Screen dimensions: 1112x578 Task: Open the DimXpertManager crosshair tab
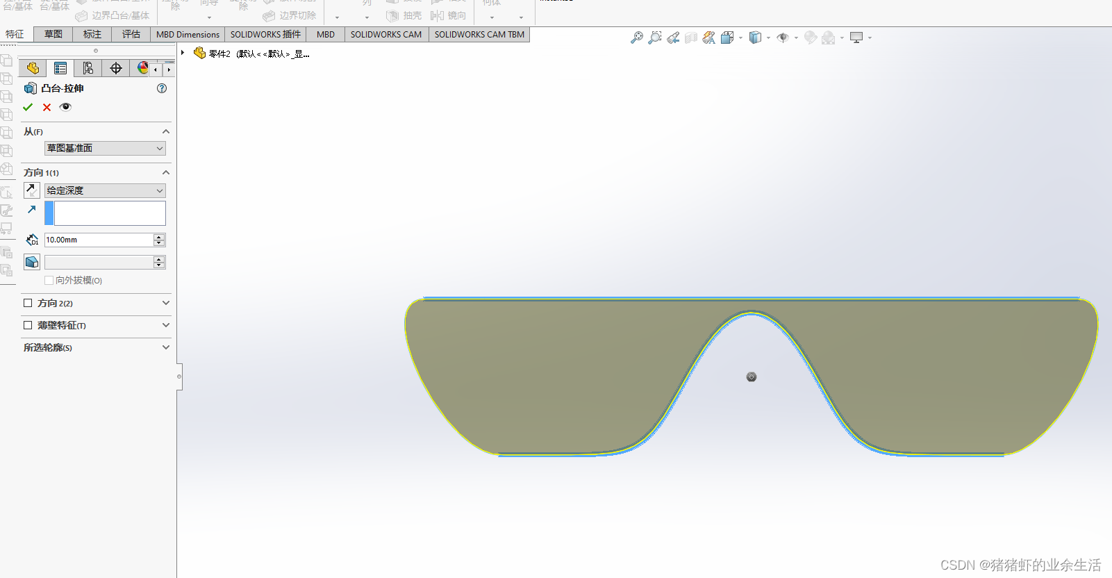[x=116, y=68]
